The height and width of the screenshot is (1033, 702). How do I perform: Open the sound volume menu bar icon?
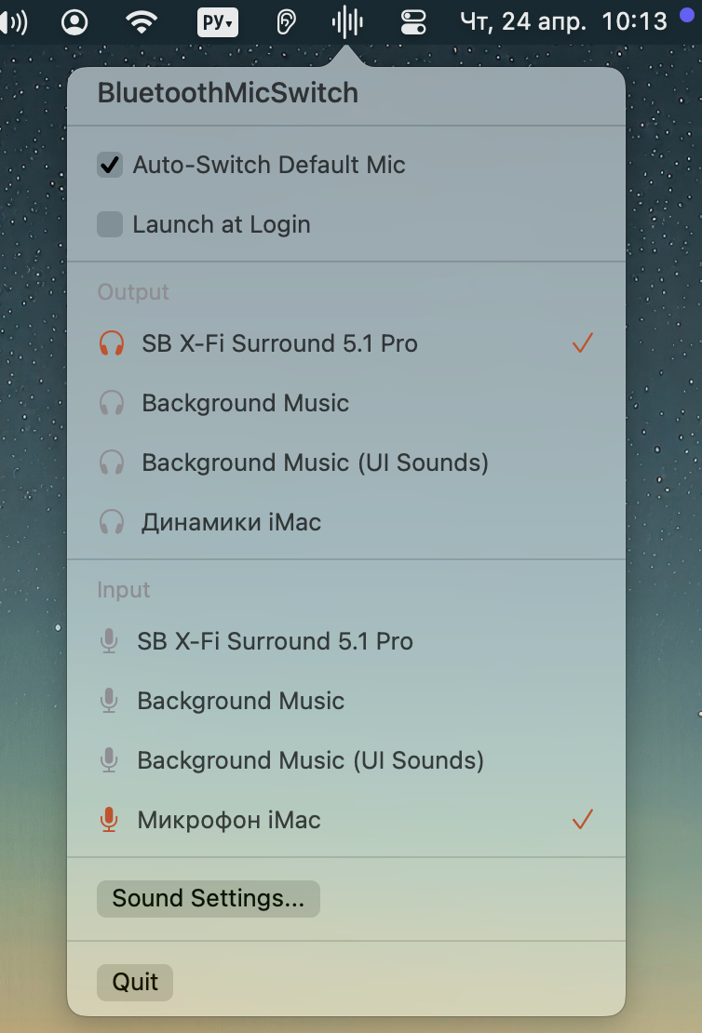coord(12,22)
